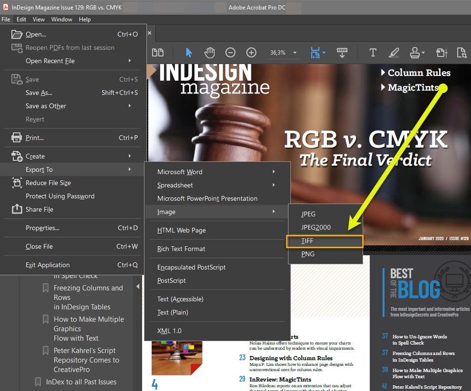The image size is (471, 391).
Task: Open the Help menu
Action: click(x=85, y=19)
